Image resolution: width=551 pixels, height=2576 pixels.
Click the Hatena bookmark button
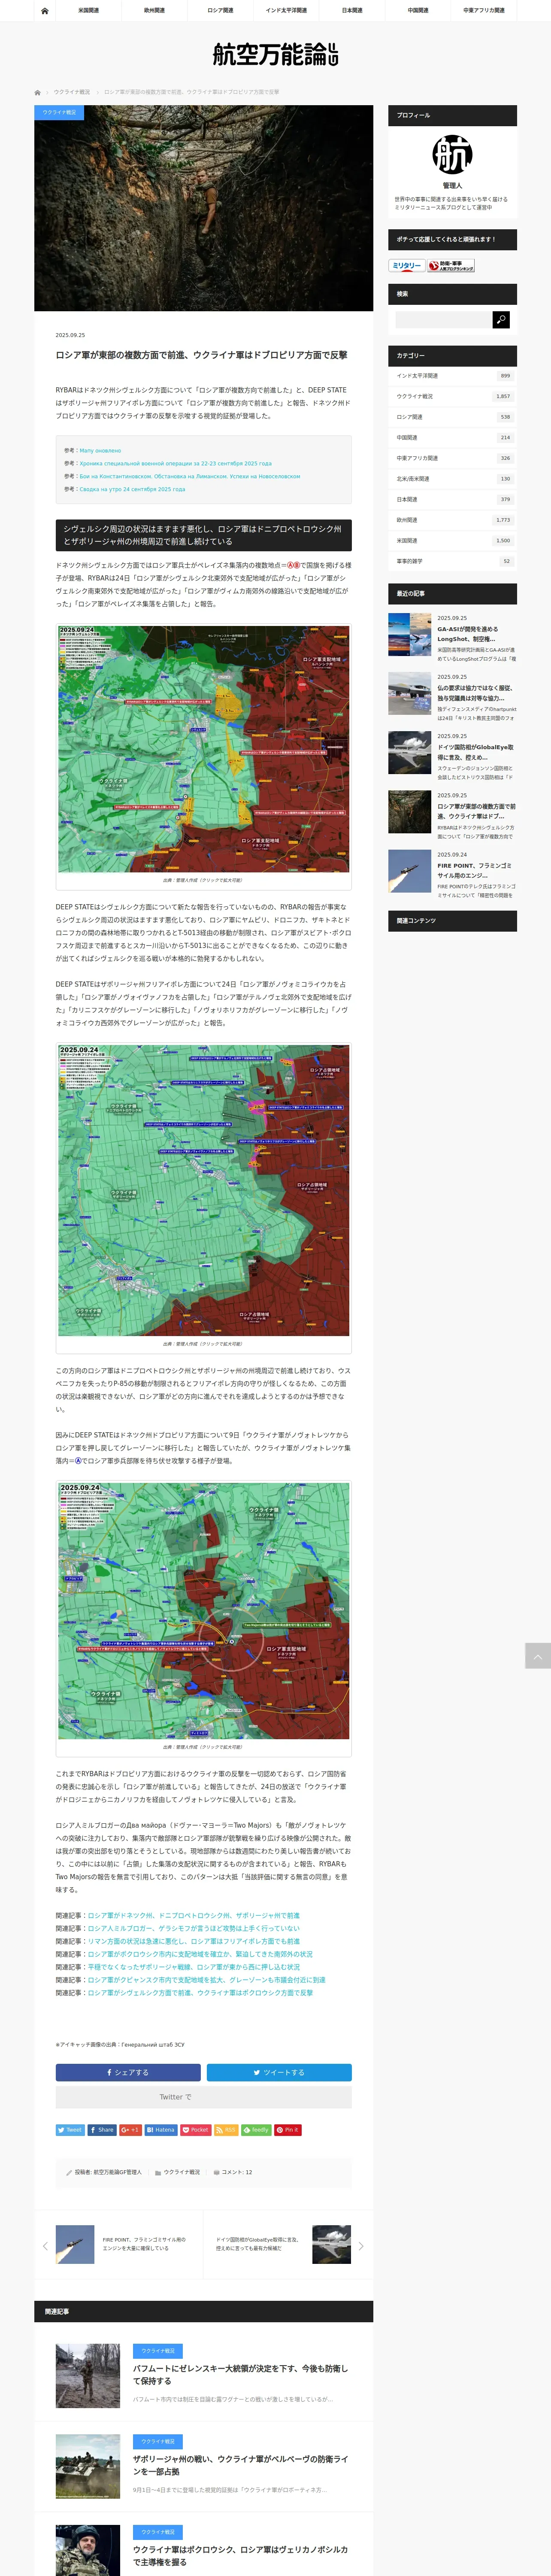(x=161, y=2130)
